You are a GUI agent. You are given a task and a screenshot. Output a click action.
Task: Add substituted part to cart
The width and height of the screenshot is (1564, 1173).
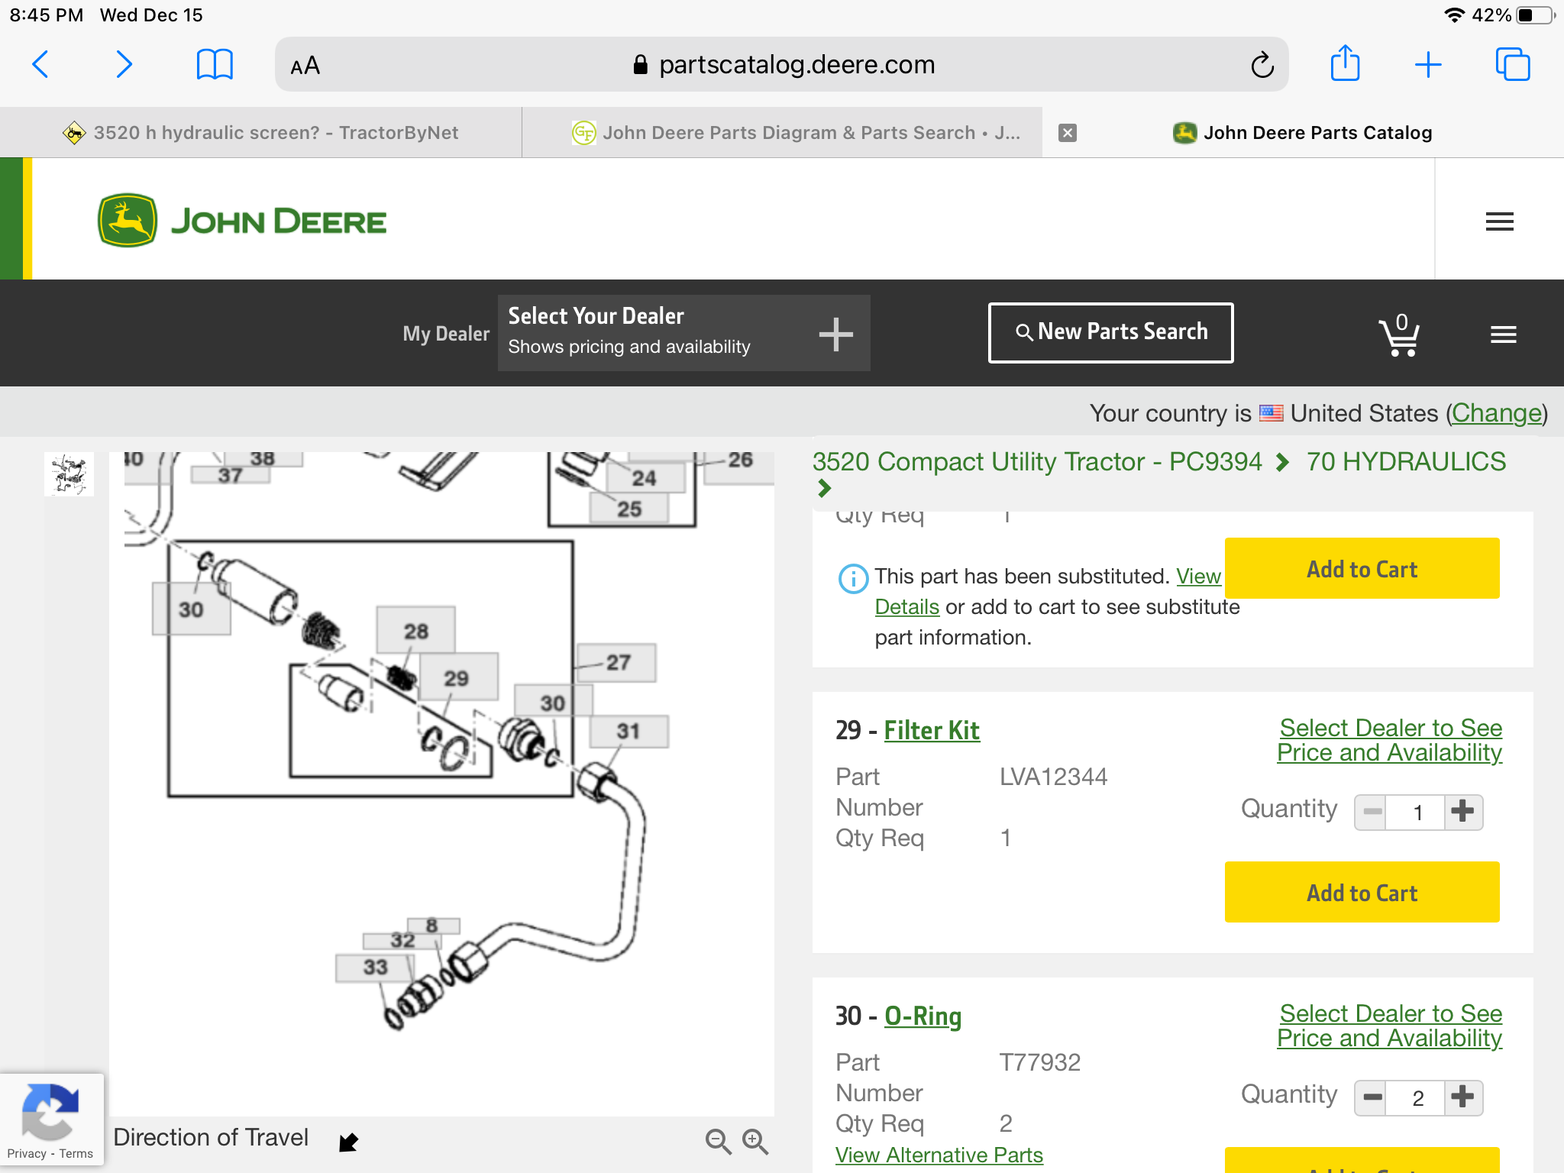[1362, 568]
